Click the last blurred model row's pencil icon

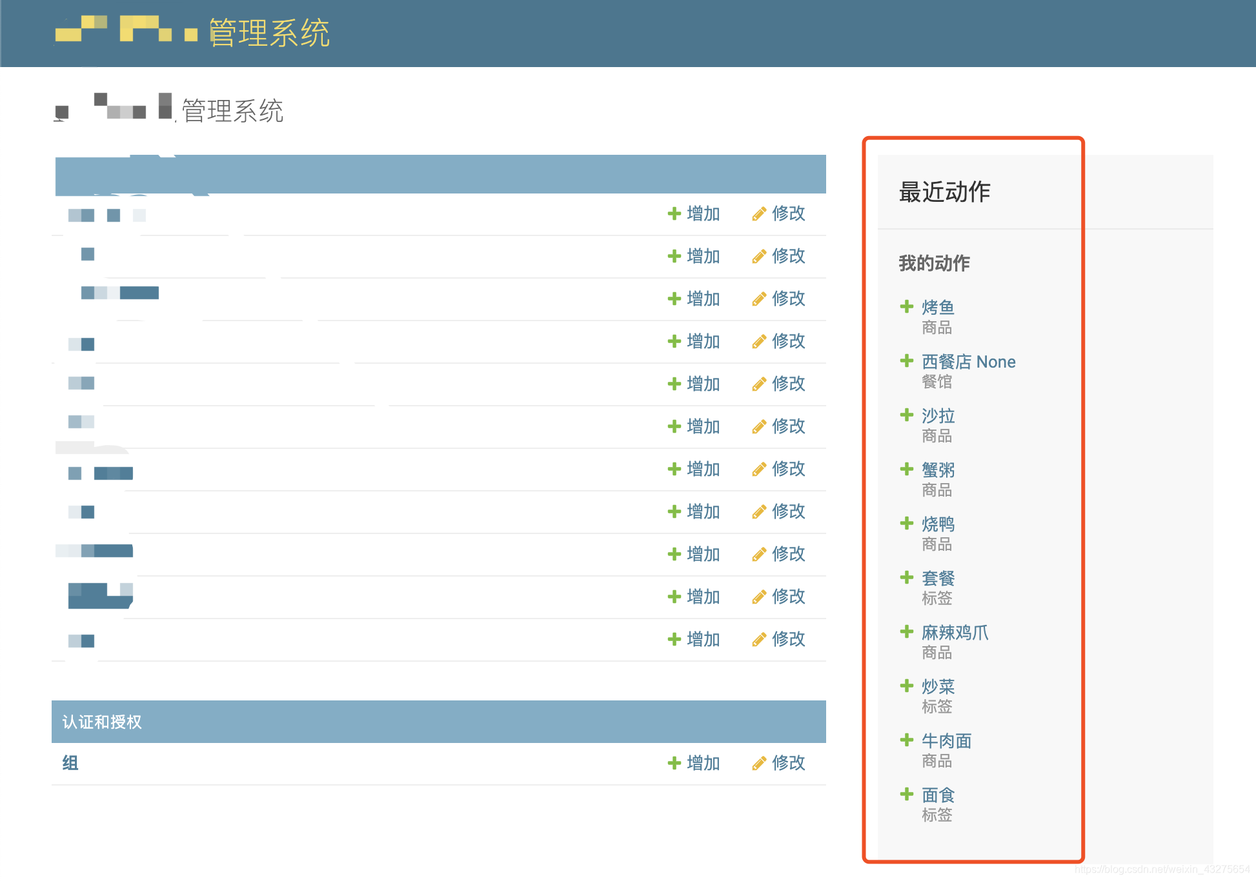click(759, 640)
